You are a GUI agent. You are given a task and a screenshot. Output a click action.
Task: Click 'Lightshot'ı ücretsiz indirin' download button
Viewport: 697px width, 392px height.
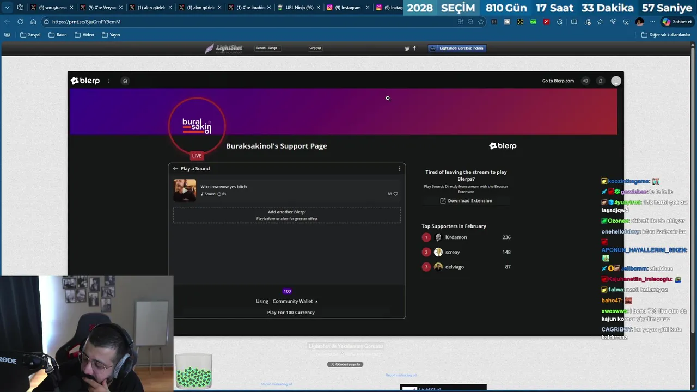pos(457,48)
